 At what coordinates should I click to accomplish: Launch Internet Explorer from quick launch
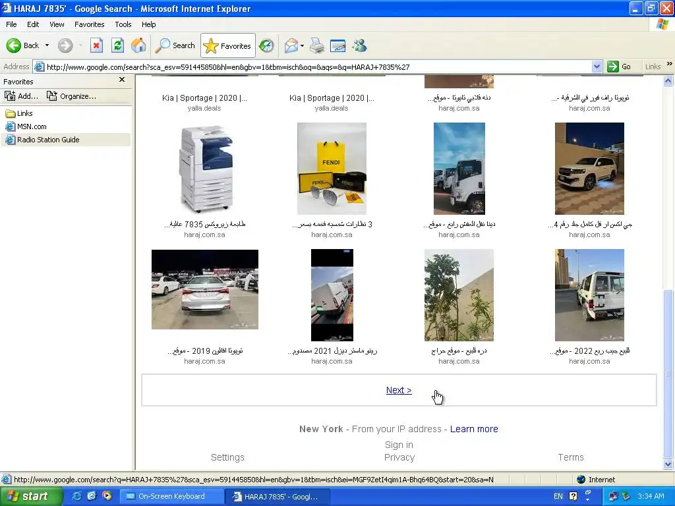click(x=76, y=496)
